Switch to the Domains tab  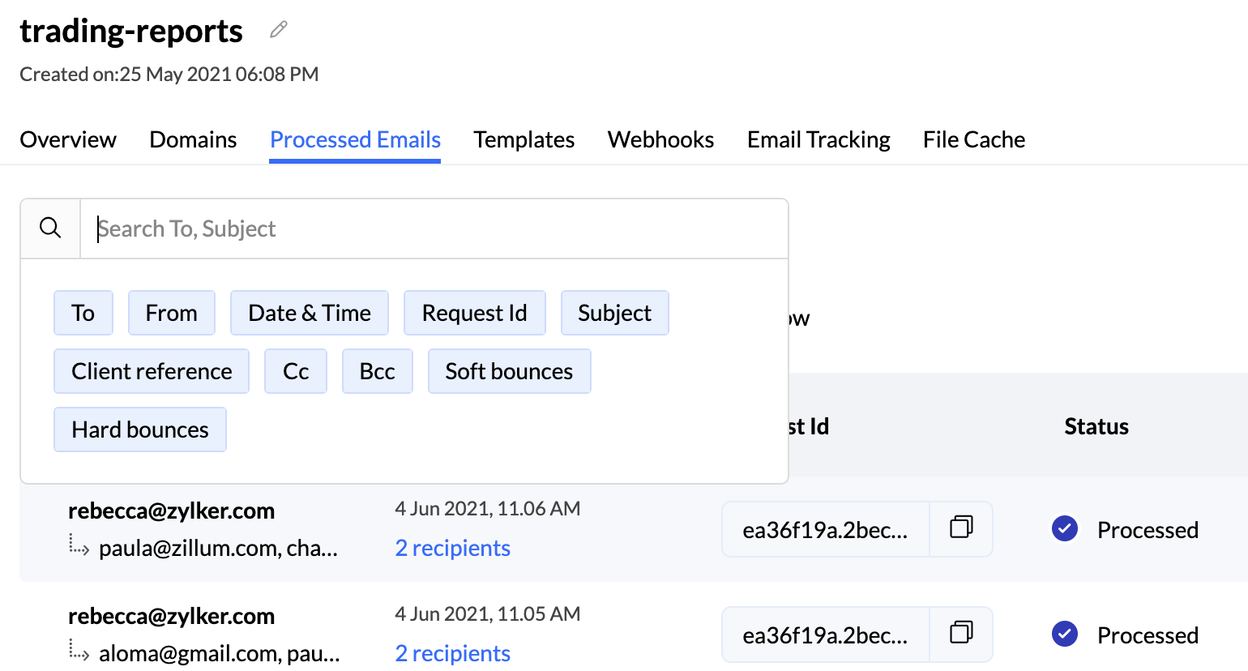coord(193,139)
